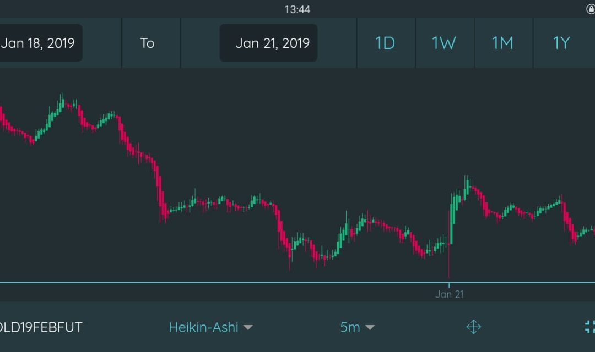Toggle the crosshair tool icon
595x352 pixels.
(473, 327)
